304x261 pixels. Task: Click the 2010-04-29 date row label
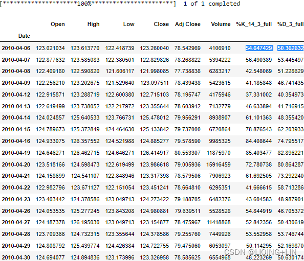[16, 246]
